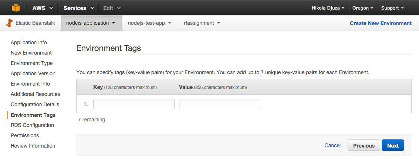Open the Services dropdown menu
The image size is (419, 159).
[78, 8]
